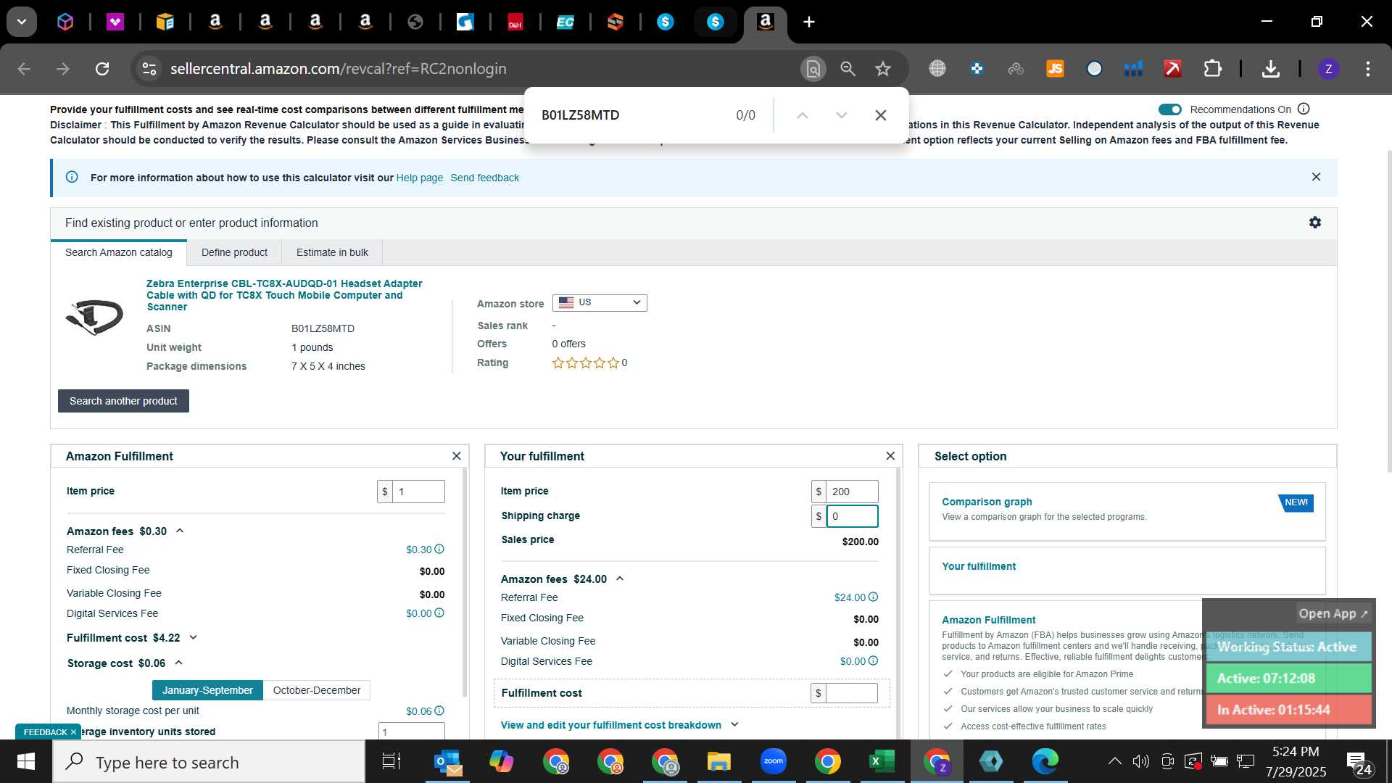
Task: Open profile Z avatar menu
Action: (1328, 69)
